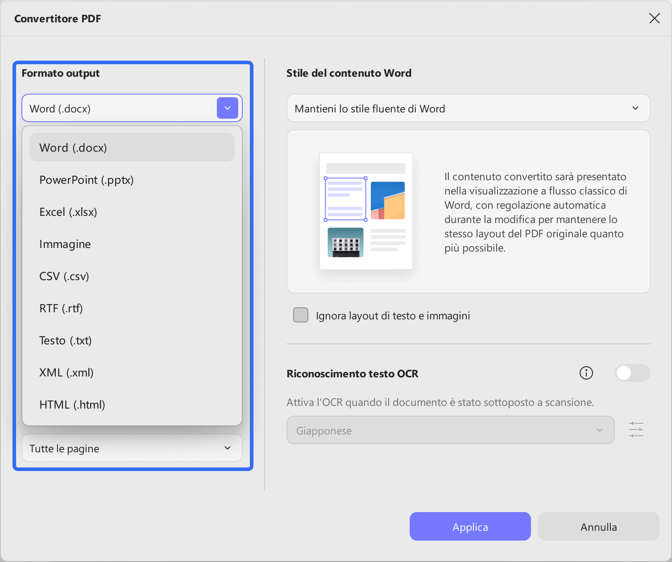Screen dimensions: 672x562
Task: Select RTF (.rtf) output format
Action: 132,308
